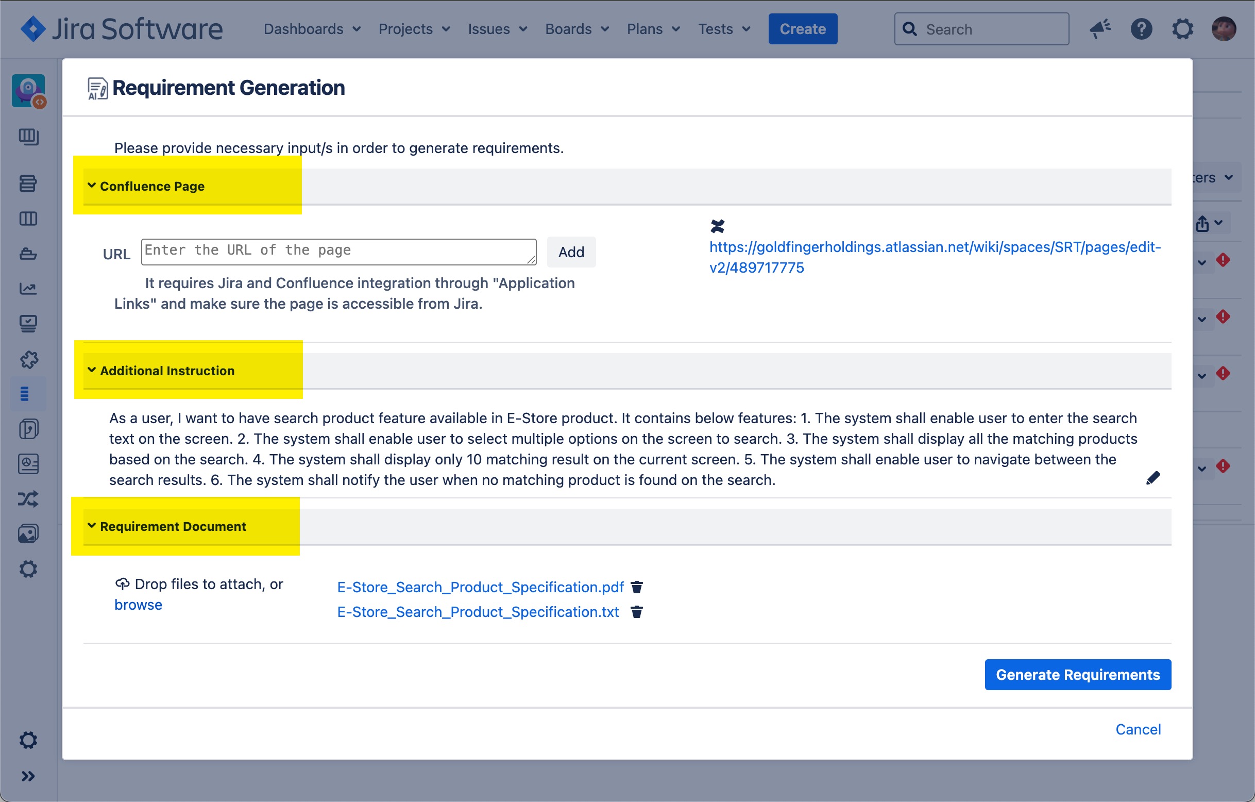Image resolution: width=1255 pixels, height=802 pixels.
Task: Collapse the Confluence Page section
Action: [x=92, y=186]
